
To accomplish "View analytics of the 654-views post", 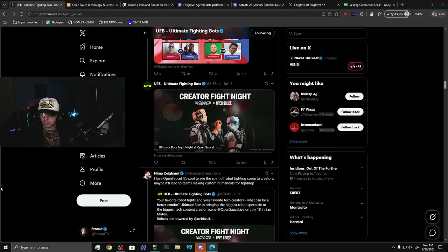I will pos(241,162).
